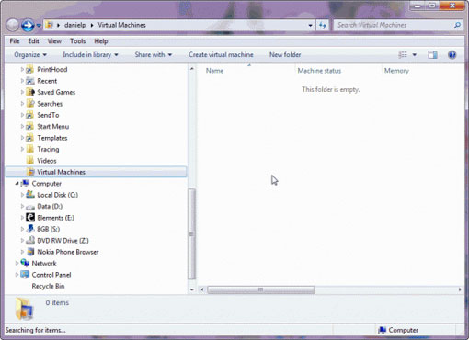Open the Help question mark icon
The image size is (469, 340).
452,55
